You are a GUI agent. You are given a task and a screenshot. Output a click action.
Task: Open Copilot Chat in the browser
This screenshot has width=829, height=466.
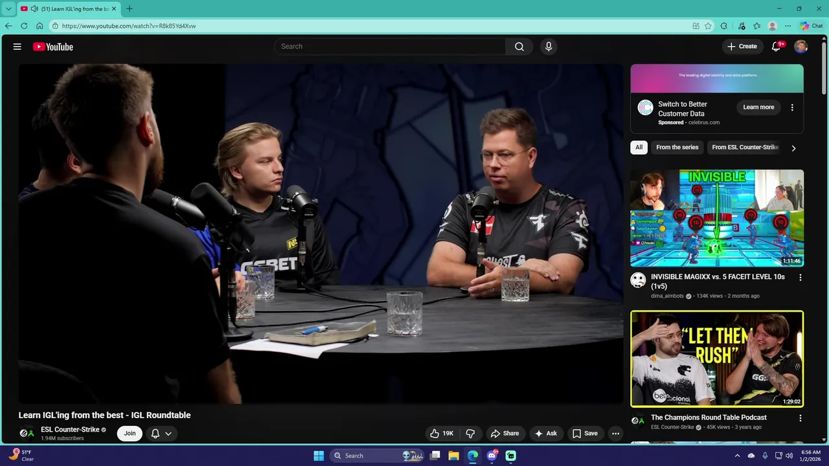[811, 26]
